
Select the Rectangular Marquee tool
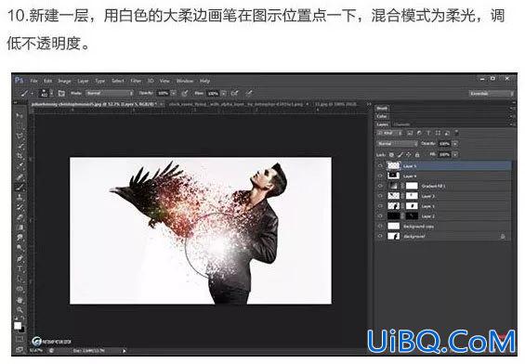pyautogui.click(x=20, y=125)
